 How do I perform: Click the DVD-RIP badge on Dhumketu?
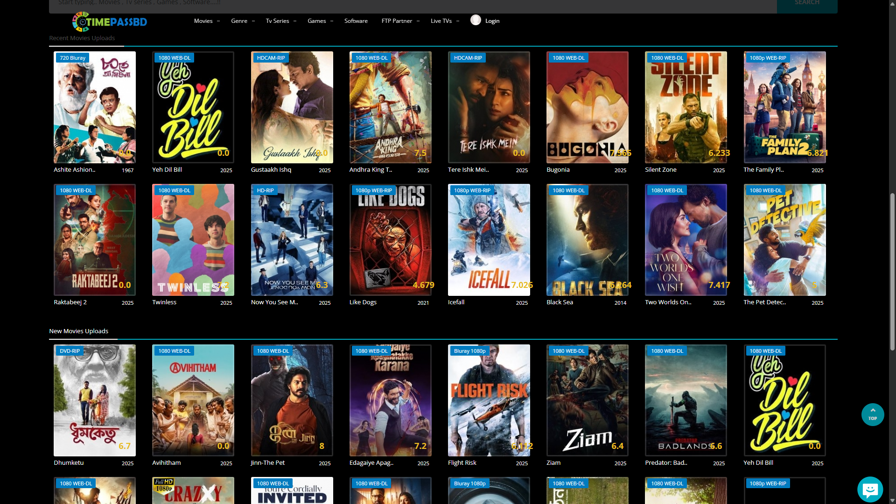coord(70,351)
